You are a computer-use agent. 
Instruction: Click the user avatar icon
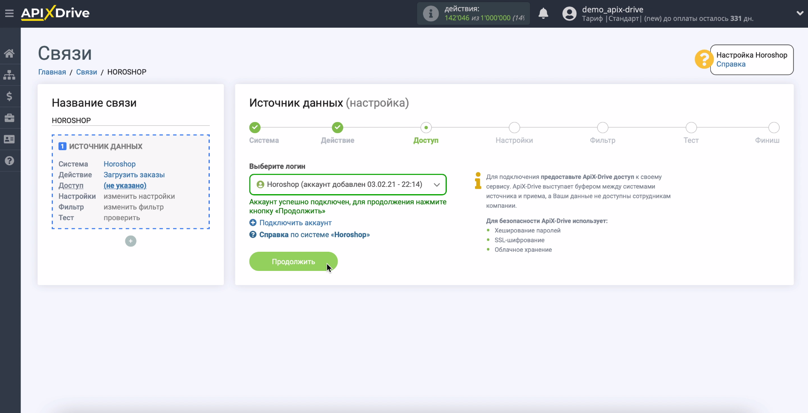569,14
